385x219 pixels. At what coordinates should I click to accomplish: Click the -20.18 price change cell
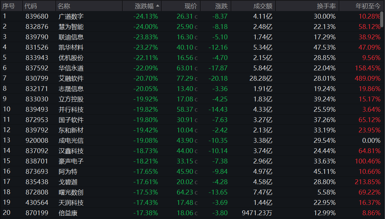pos(218,79)
